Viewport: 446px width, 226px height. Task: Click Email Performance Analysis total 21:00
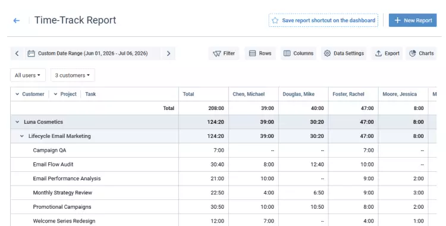point(217,178)
